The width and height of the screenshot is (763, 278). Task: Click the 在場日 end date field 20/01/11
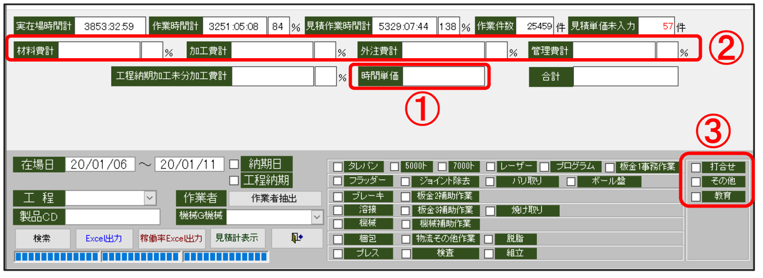click(190, 165)
